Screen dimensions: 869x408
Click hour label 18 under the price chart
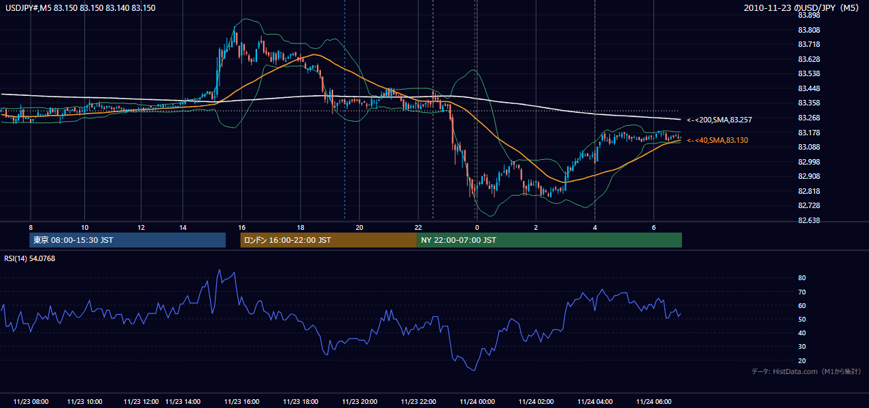pos(301,227)
